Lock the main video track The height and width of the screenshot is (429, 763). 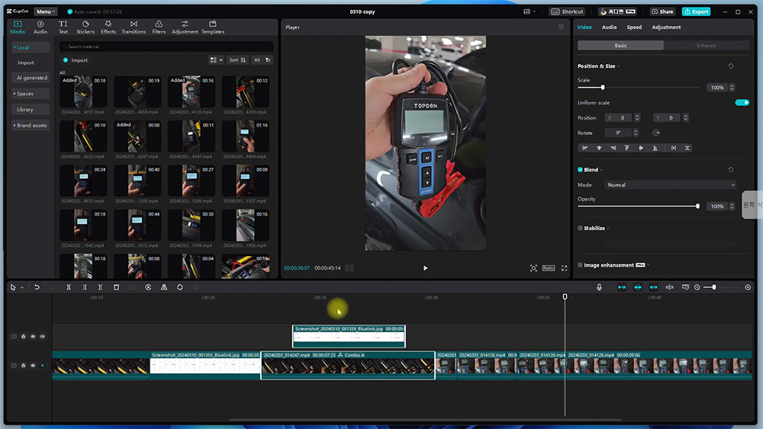pyautogui.click(x=23, y=365)
